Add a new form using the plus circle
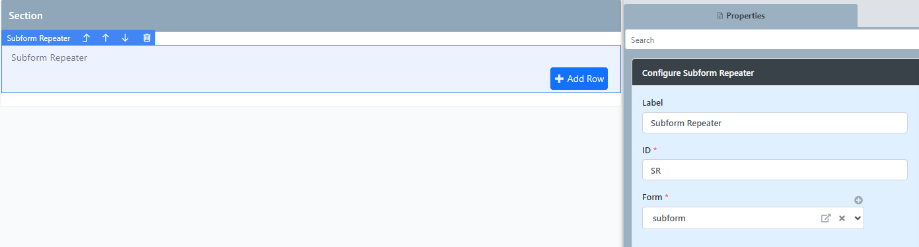The image size is (919, 247). (x=858, y=200)
